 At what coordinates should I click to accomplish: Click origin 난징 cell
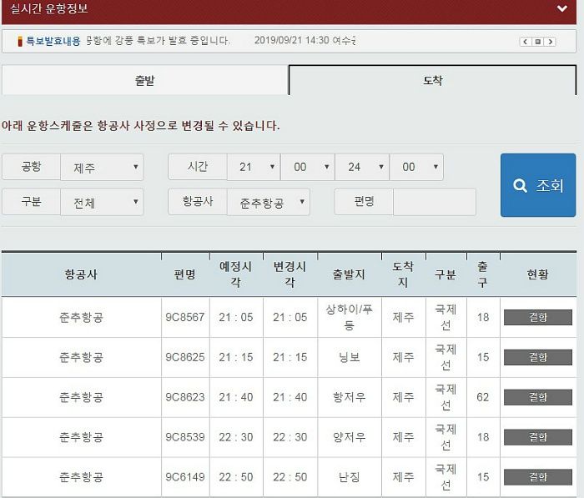pyautogui.click(x=349, y=477)
